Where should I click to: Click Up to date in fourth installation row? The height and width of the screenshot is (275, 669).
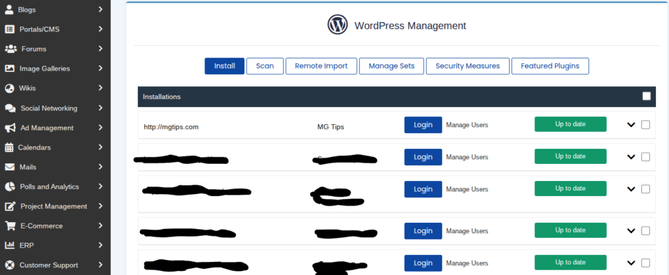click(570, 230)
